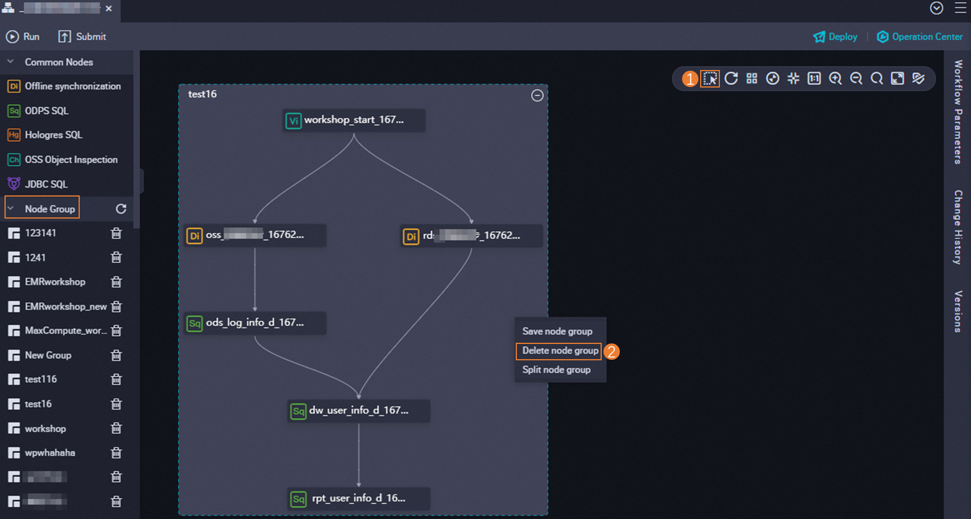
Task: Click the center-align arrows toolbar icon
Action: coord(793,78)
